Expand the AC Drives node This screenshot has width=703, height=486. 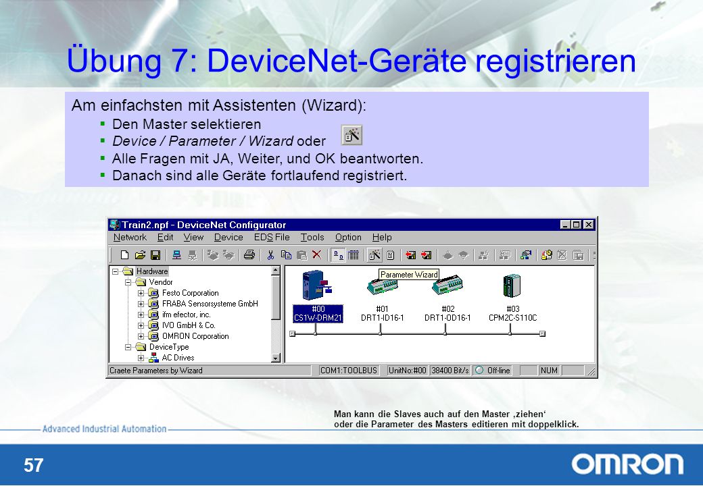[141, 358]
